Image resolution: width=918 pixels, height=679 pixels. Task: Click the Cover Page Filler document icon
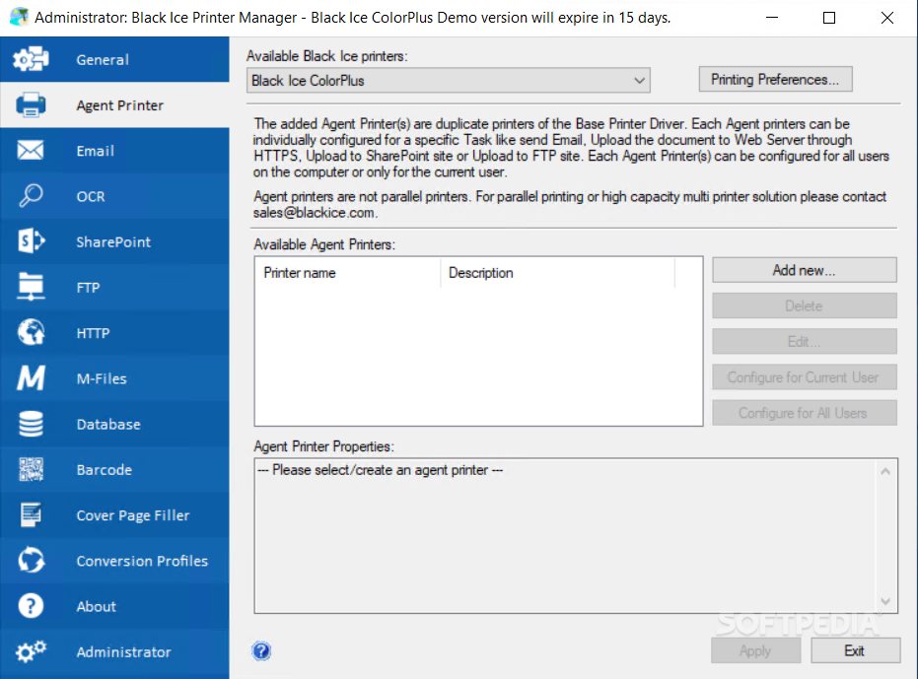coord(31,514)
